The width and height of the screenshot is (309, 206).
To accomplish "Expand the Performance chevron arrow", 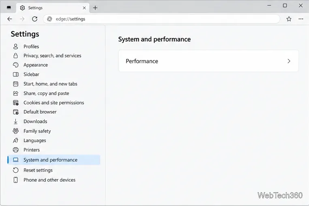I will (289, 61).
